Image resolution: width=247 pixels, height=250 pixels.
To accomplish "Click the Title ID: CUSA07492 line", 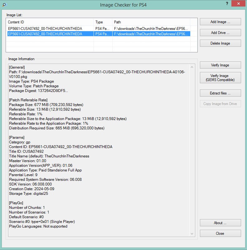I will (26, 151).
